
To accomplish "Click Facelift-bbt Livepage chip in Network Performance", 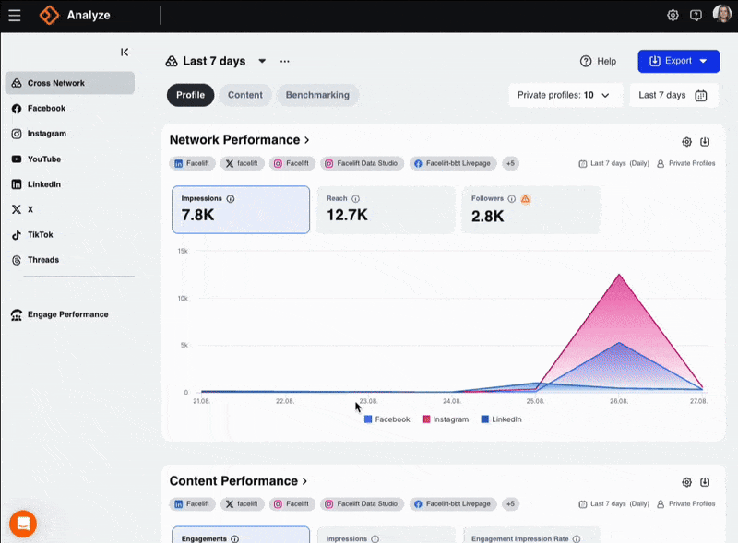I will click(x=453, y=163).
